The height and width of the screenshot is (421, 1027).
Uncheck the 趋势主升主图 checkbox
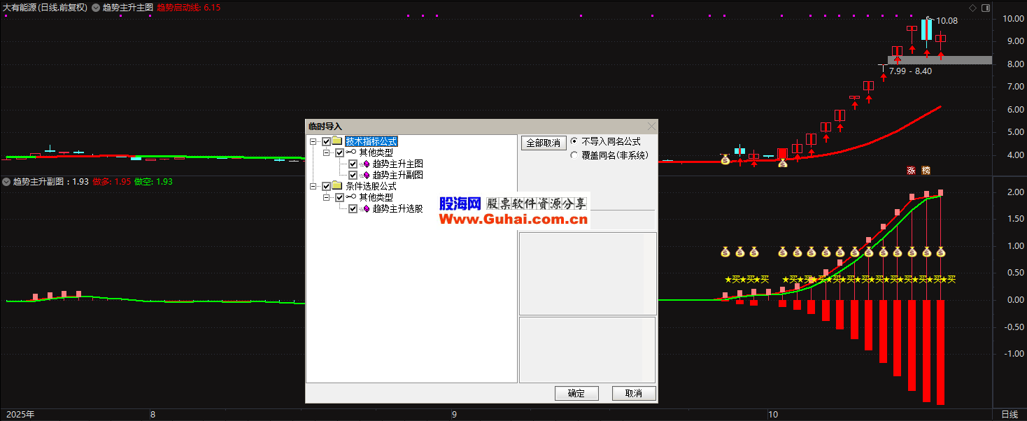tap(353, 164)
